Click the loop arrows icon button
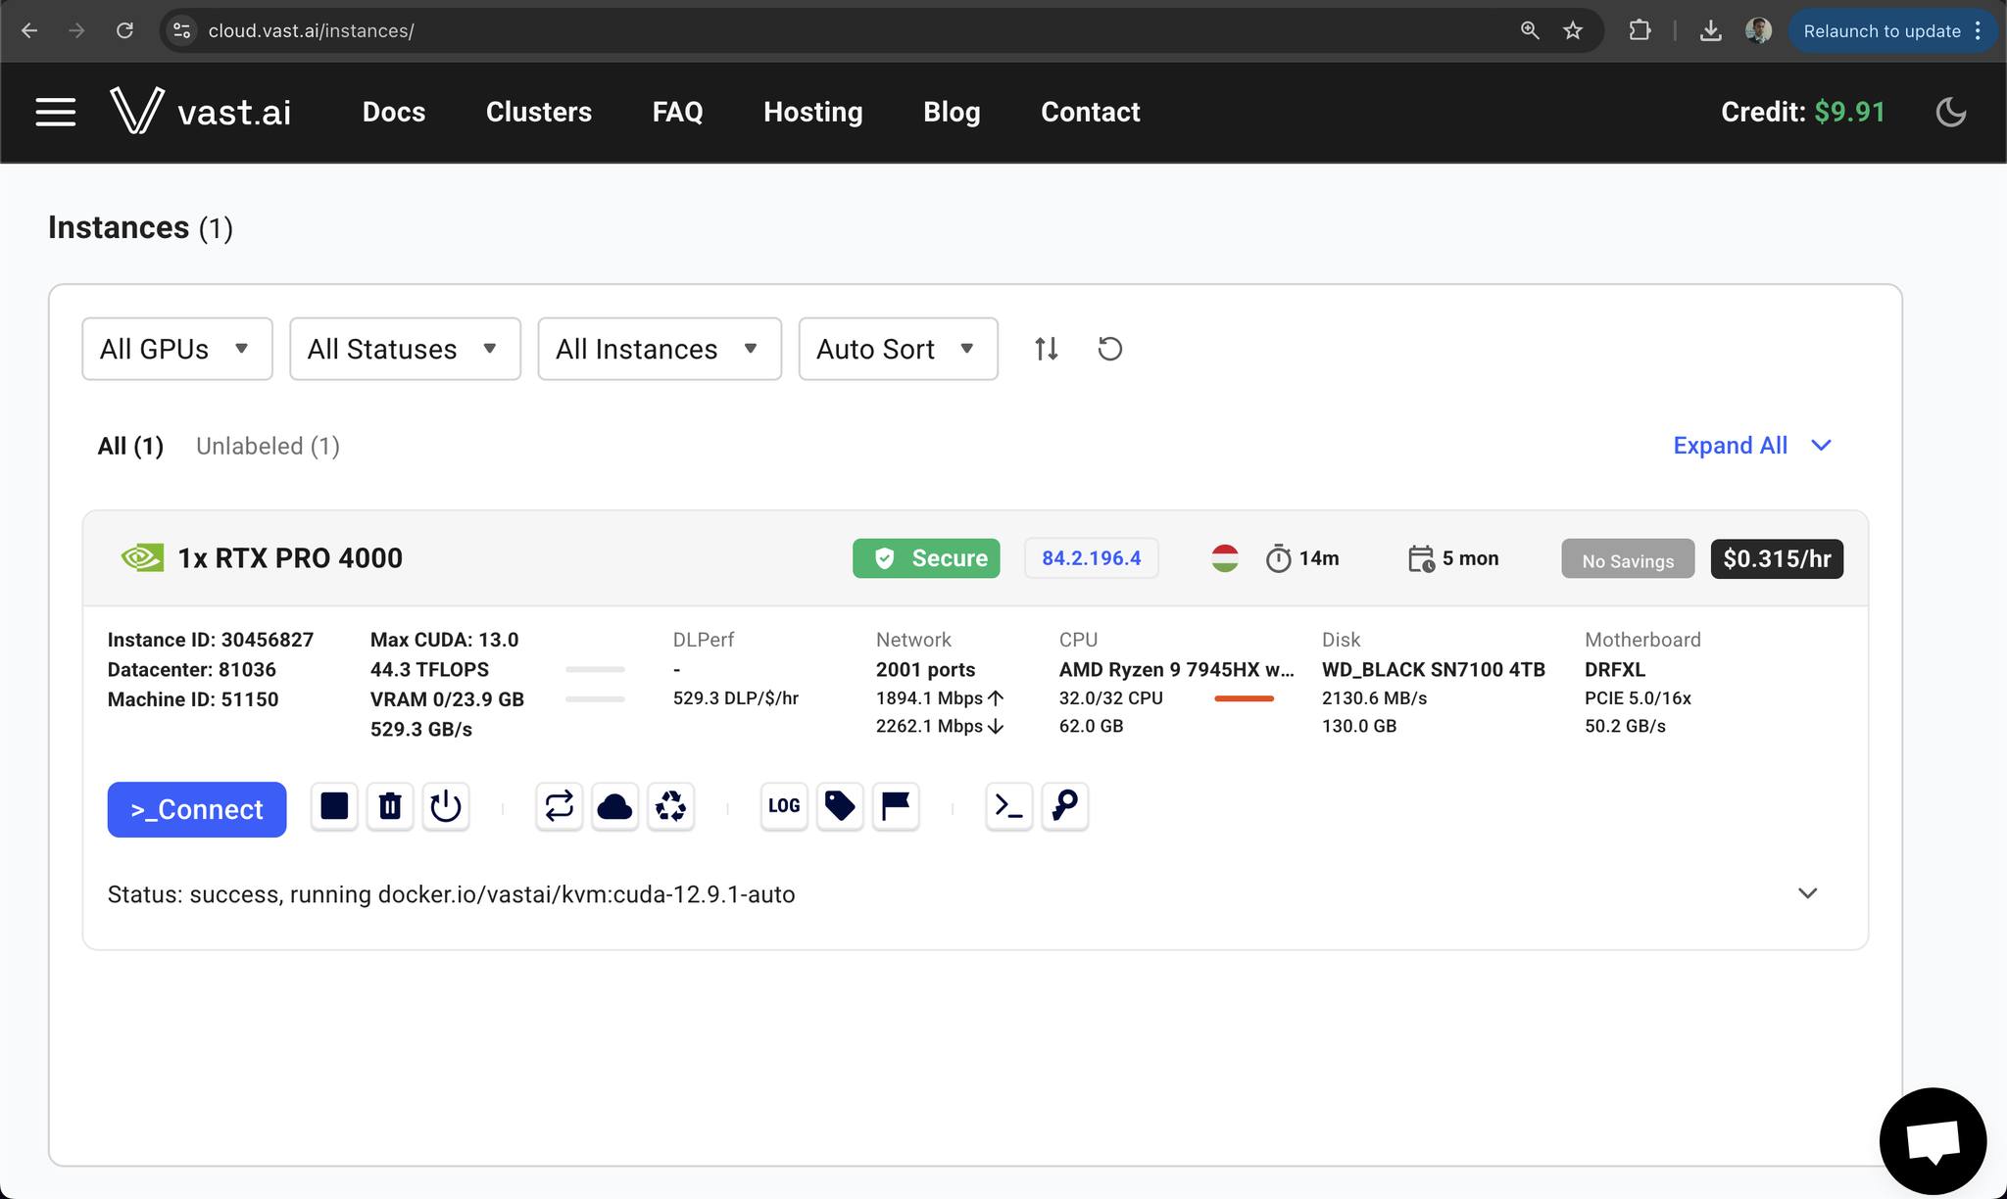Image resolution: width=2007 pixels, height=1199 pixels. point(560,806)
